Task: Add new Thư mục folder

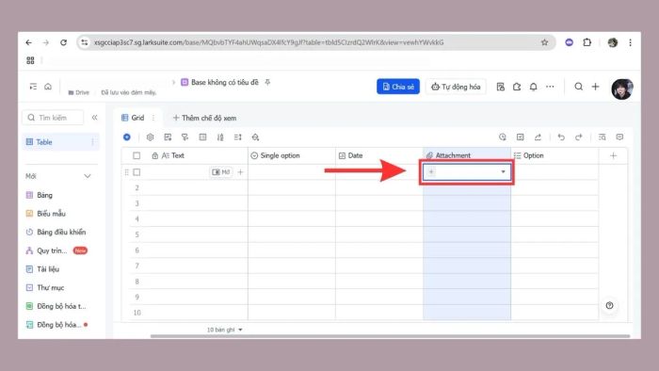Action: point(50,287)
